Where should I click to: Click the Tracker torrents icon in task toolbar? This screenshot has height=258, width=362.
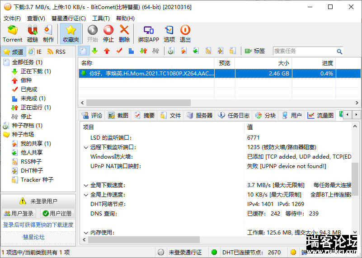[232, 51]
